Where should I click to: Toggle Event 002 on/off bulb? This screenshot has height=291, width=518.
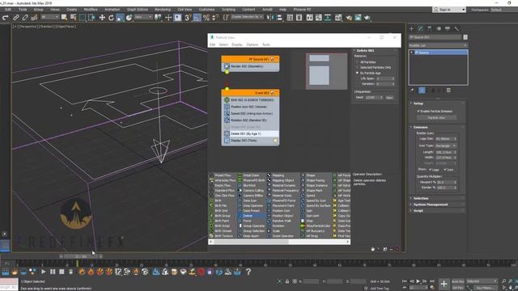(273, 93)
